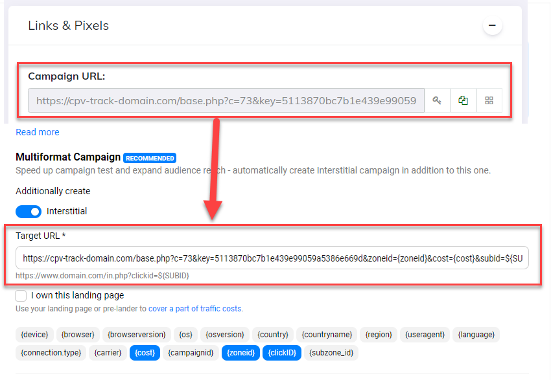Open the Links & Pixels header
Screen dimensions: 551x380
click(68, 25)
